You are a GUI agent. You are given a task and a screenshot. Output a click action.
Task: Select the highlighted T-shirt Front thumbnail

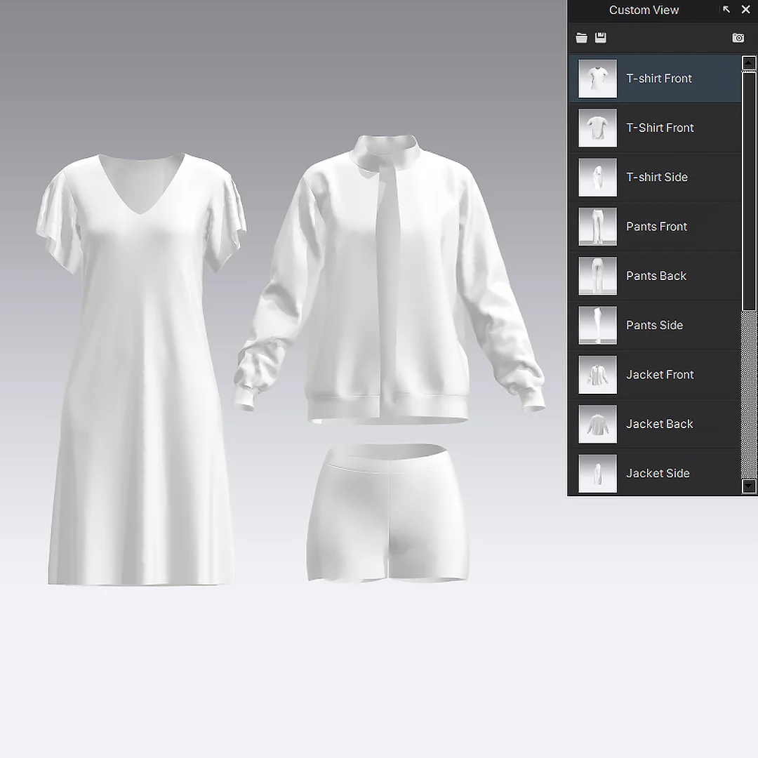click(597, 79)
